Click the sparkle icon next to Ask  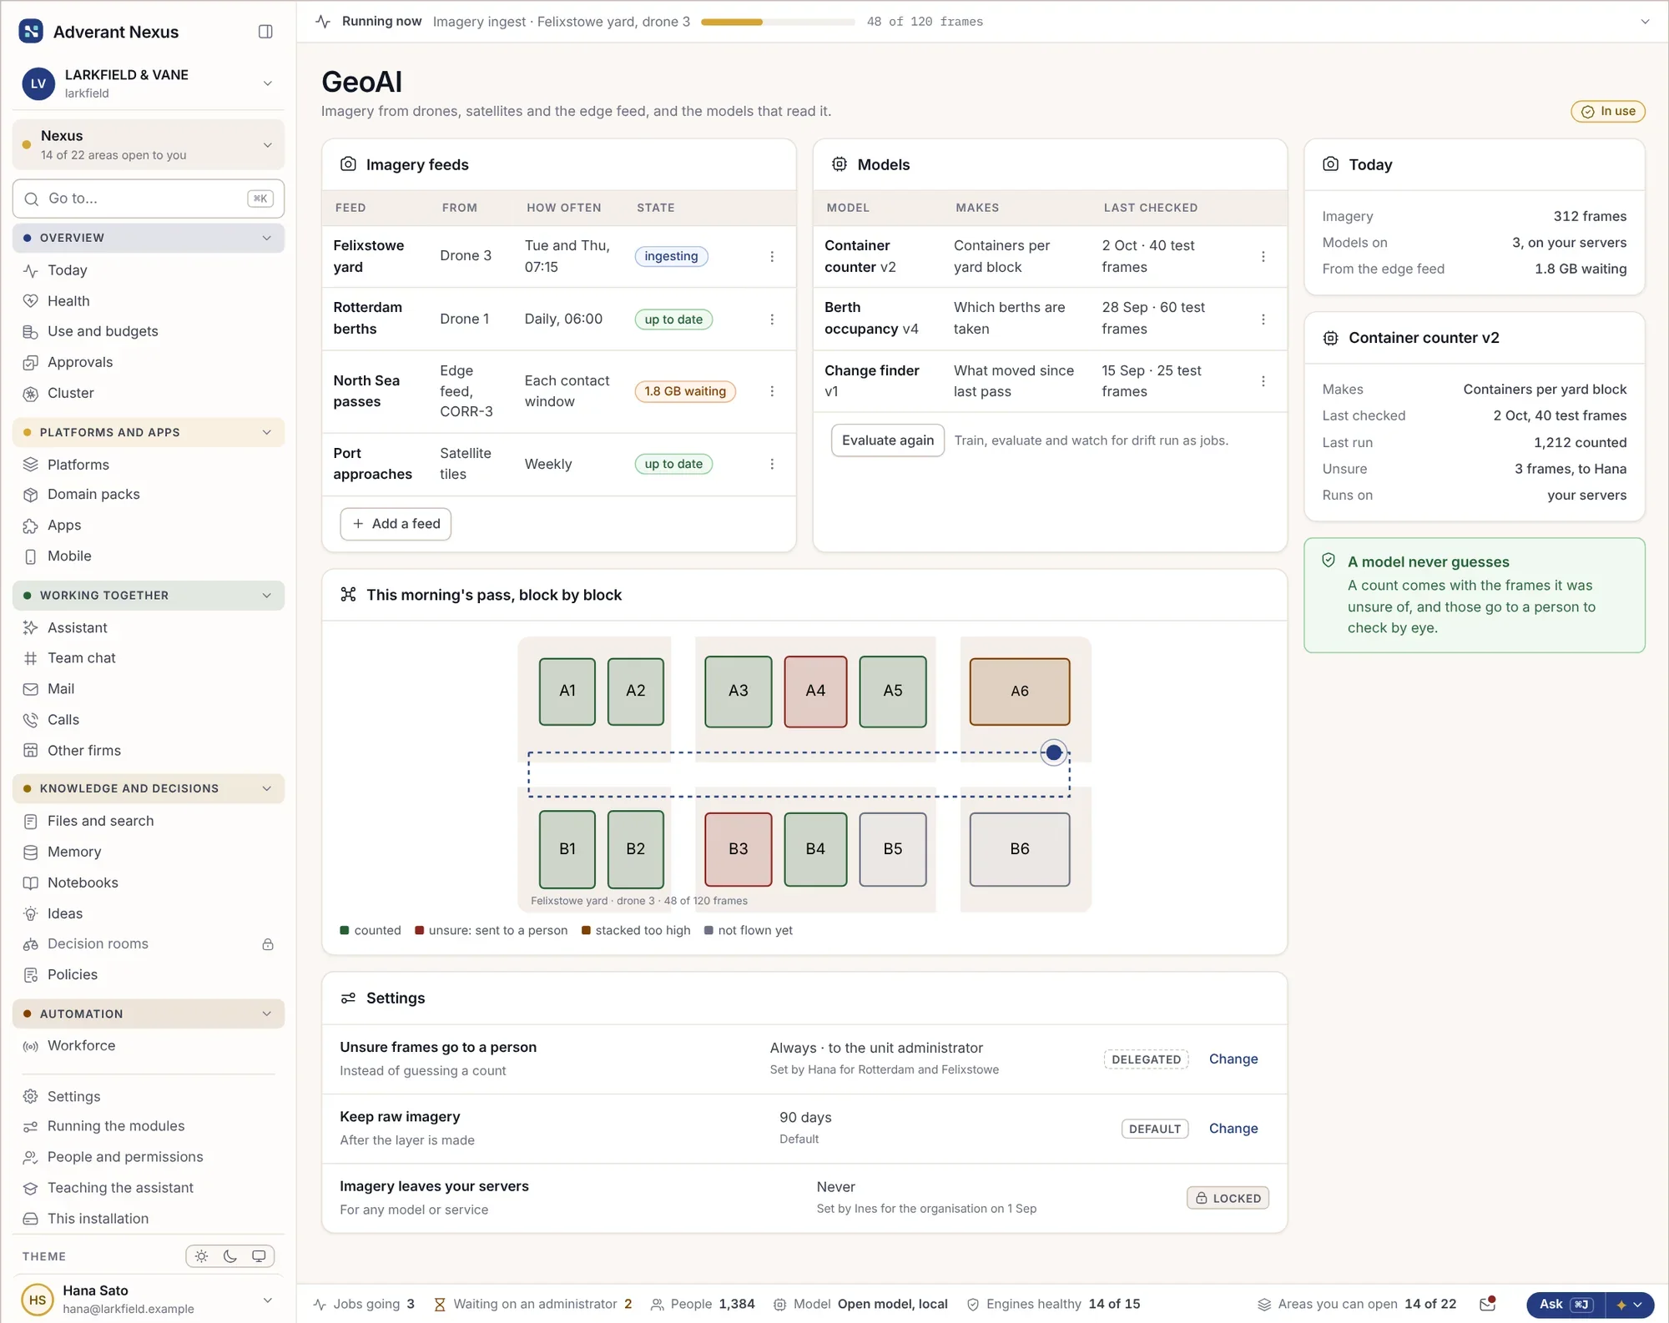[1621, 1305]
